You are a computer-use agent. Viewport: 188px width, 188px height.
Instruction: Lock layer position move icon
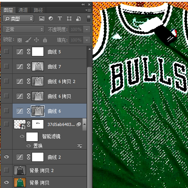[x=36, y=40]
